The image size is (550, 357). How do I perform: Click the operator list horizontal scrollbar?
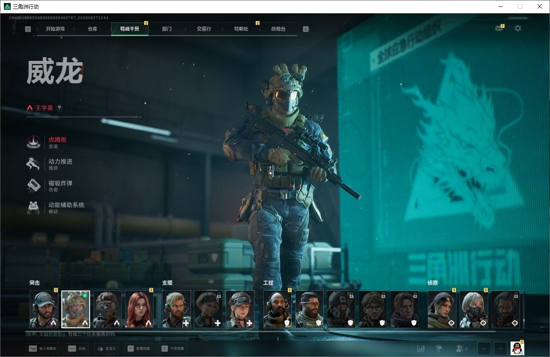[262, 331]
